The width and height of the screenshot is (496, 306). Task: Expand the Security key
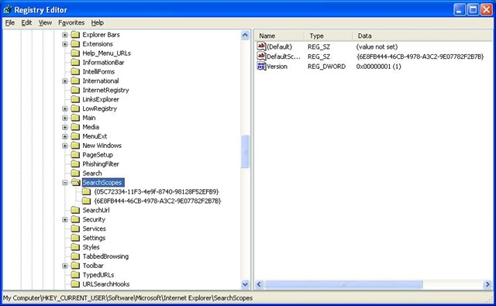[65, 220]
